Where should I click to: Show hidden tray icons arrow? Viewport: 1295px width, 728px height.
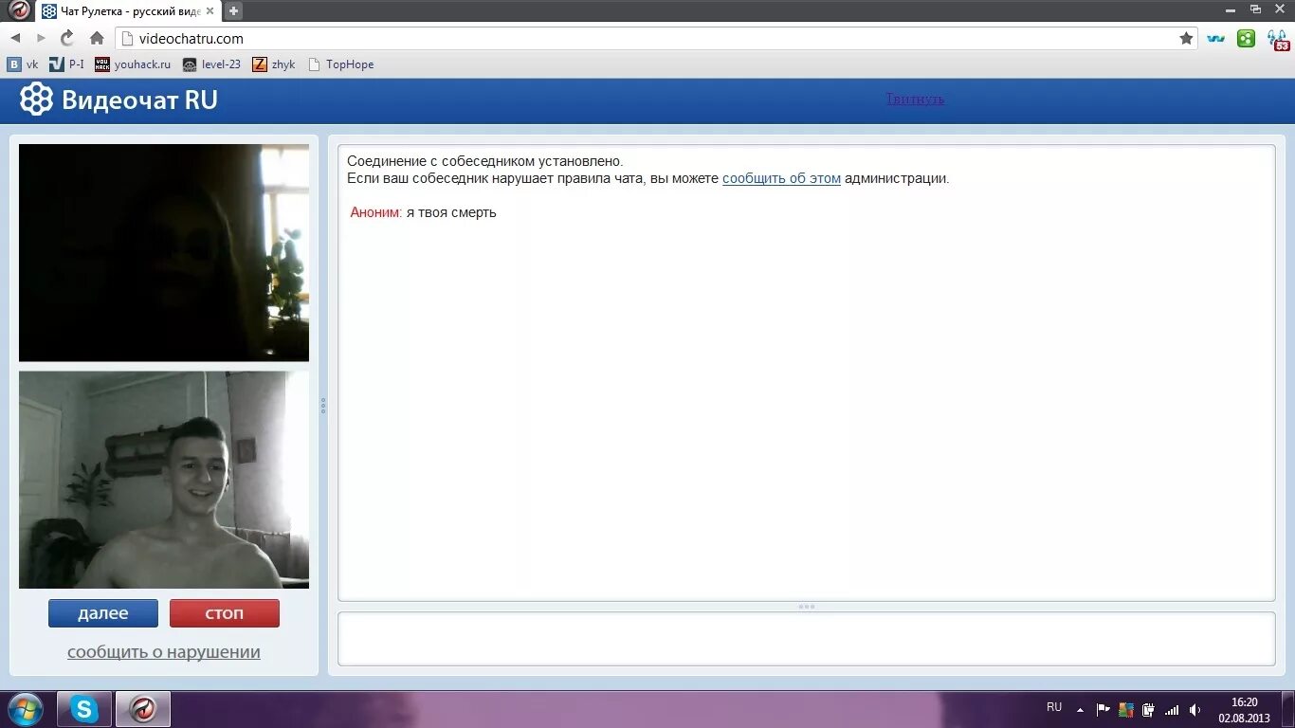point(1080,708)
